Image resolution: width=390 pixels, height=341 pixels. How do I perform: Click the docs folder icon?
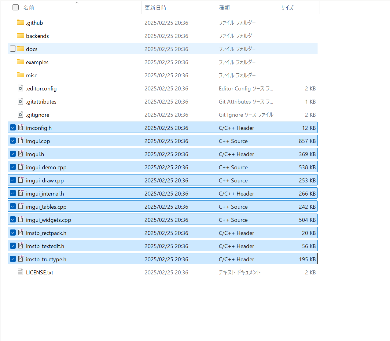click(x=20, y=49)
